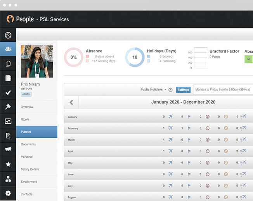Click the airplane holiday icon for February
Image resolution: width=253 pixels, height=201 pixels.
(x=170, y=128)
